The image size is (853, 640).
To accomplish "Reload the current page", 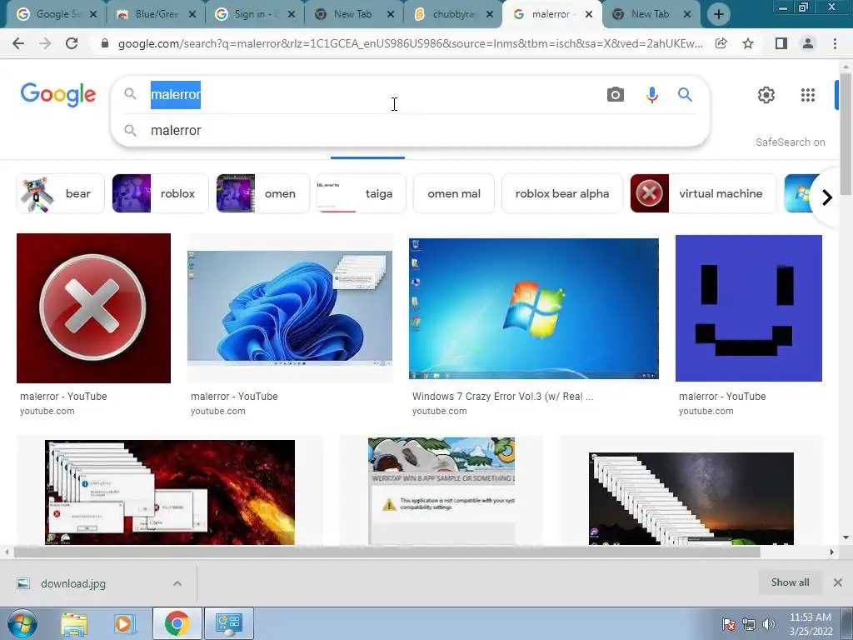I will click(x=72, y=43).
